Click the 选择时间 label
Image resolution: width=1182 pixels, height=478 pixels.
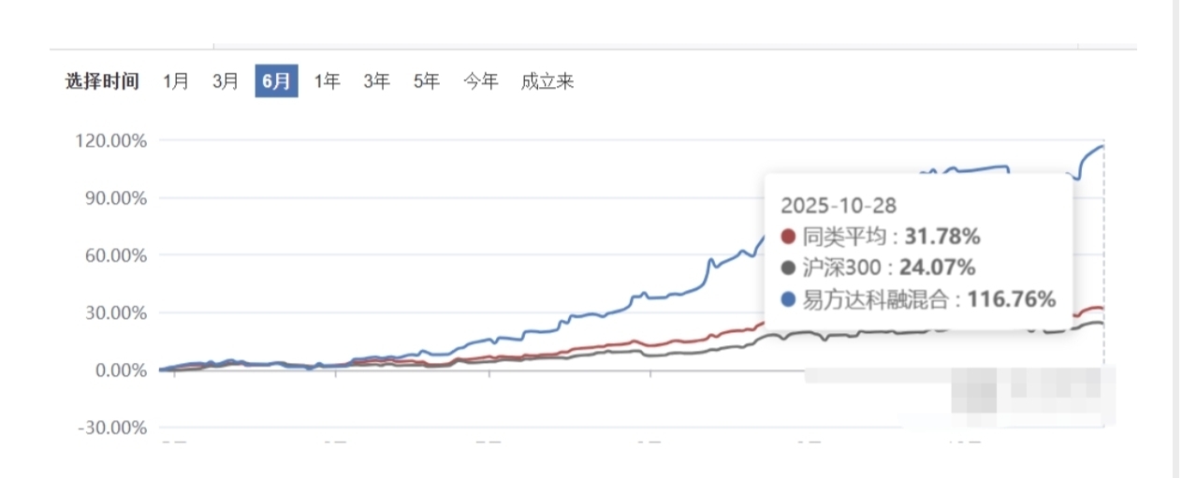pos(102,81)
